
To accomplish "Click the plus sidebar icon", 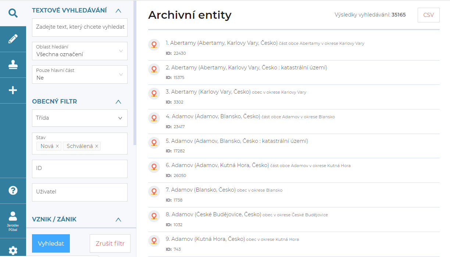I will point(13,90).
